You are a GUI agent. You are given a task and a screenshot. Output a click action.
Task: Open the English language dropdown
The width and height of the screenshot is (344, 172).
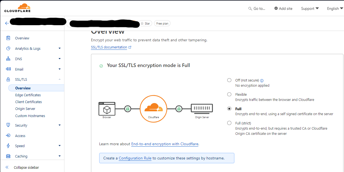coord(335,8)
